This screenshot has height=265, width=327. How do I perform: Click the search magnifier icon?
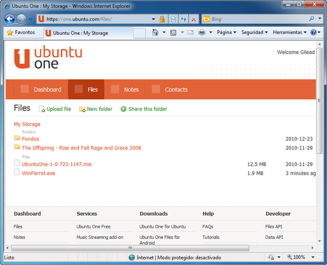pos(312,19)
